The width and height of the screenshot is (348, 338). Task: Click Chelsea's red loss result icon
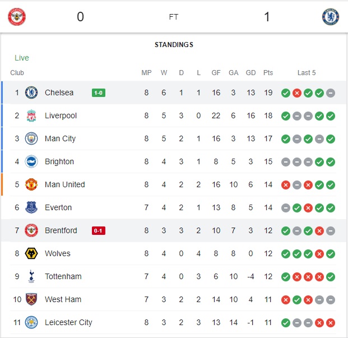[x=297, y=93]
